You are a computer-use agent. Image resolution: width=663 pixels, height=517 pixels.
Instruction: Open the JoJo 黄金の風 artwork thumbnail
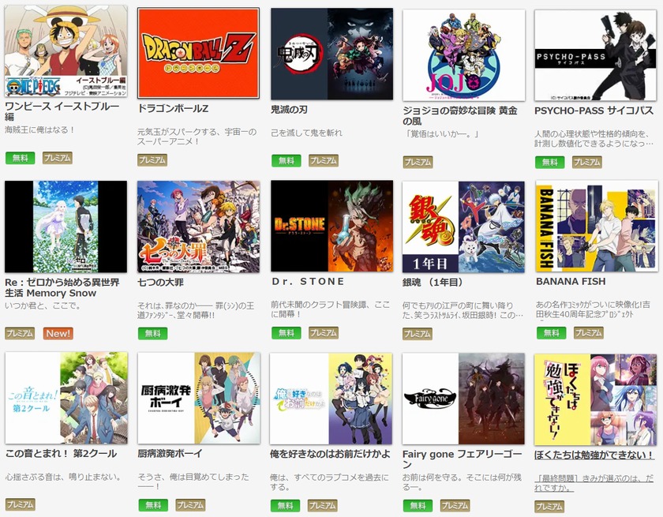464,55
